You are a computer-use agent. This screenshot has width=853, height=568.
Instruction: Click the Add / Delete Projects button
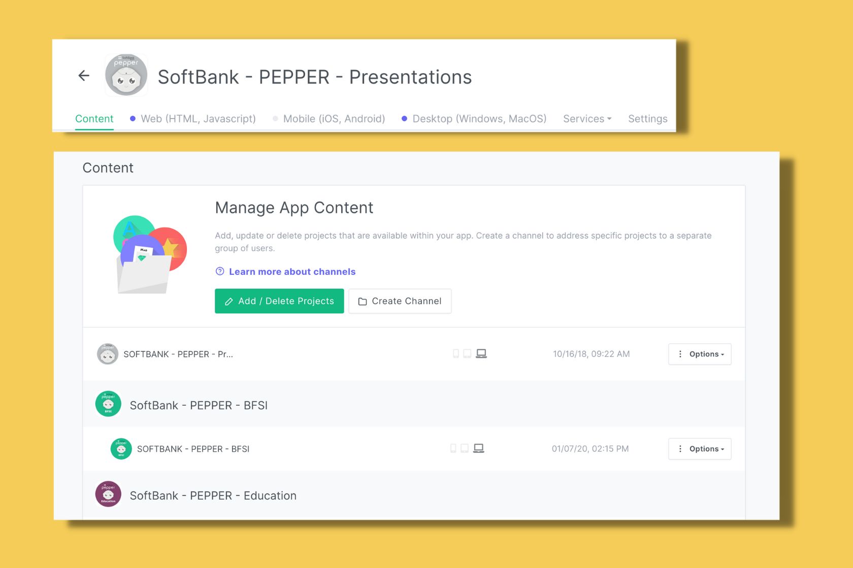pyautogui.click(x=279, y=301)
